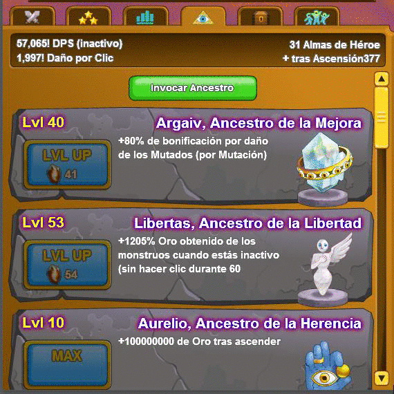Screen dimensions: 394x394
Task: Click the scroll up arrow button
Action: click(x=382, y=79)
